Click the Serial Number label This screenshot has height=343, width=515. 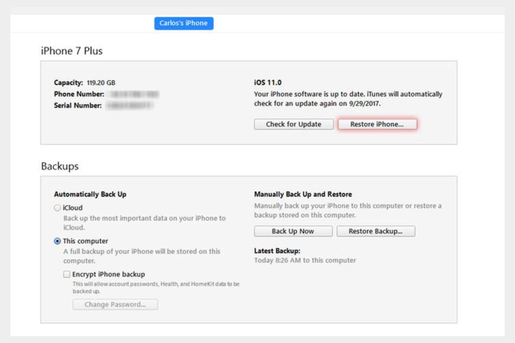(x=78, y=105)
